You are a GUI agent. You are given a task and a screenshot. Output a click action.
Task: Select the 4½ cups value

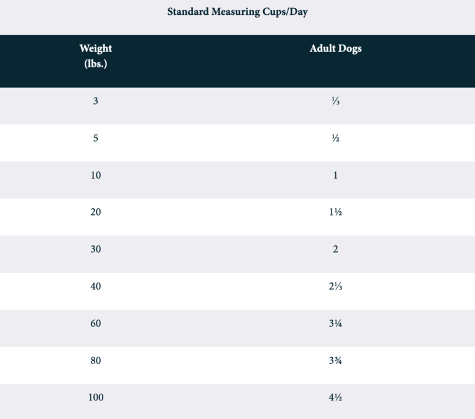(x=335, y=398)
